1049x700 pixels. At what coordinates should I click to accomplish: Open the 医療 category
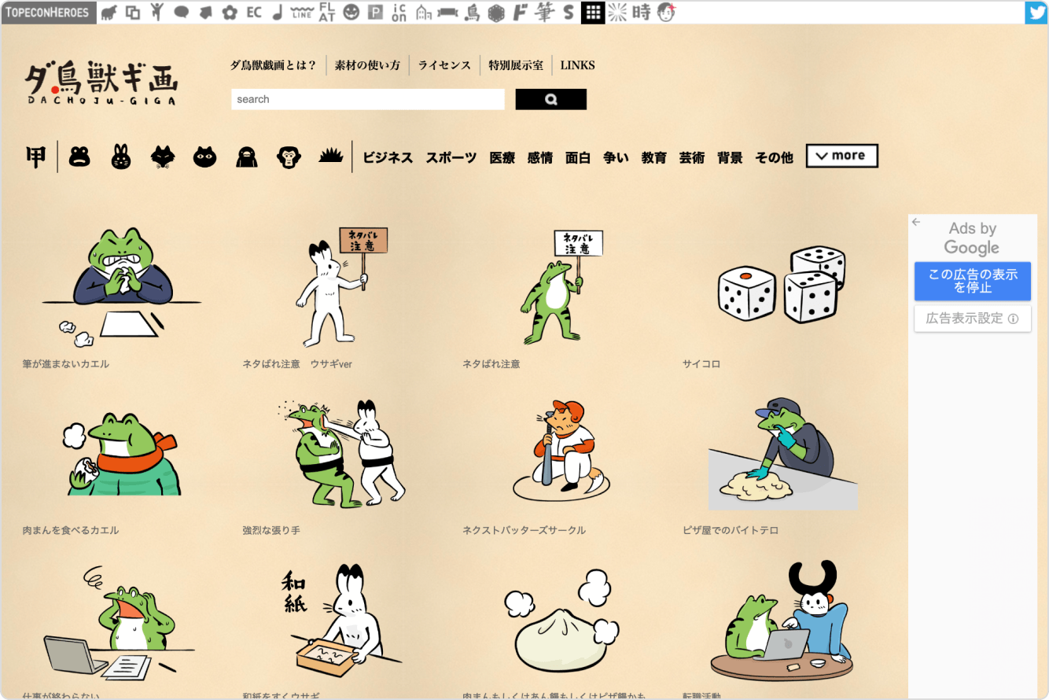coord(502,157)
